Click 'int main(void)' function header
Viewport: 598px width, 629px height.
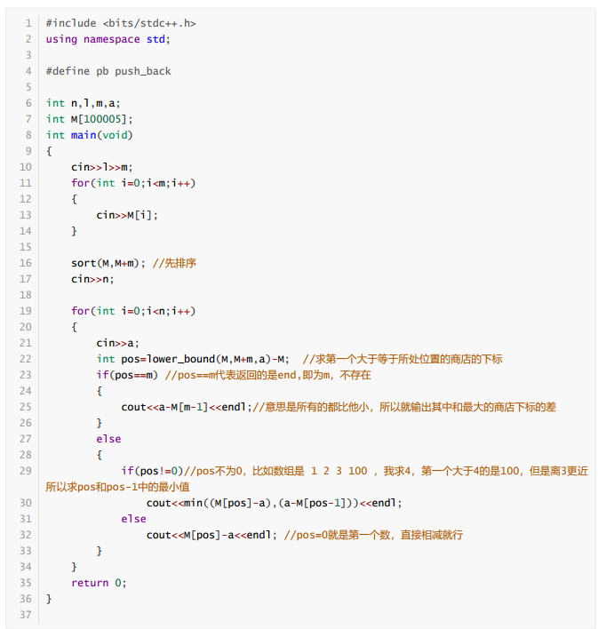tap(89, 135)
